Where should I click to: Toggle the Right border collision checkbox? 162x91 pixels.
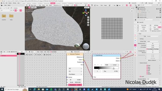pos(147,69)
